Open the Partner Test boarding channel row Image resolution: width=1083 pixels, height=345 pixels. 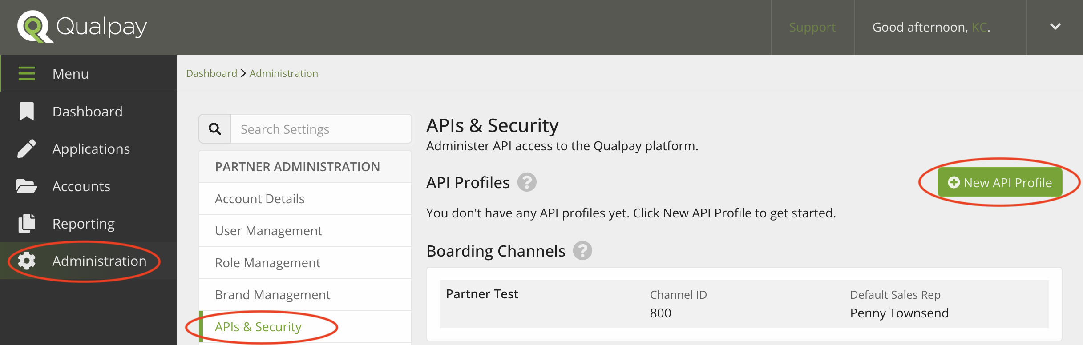[744, 304]
